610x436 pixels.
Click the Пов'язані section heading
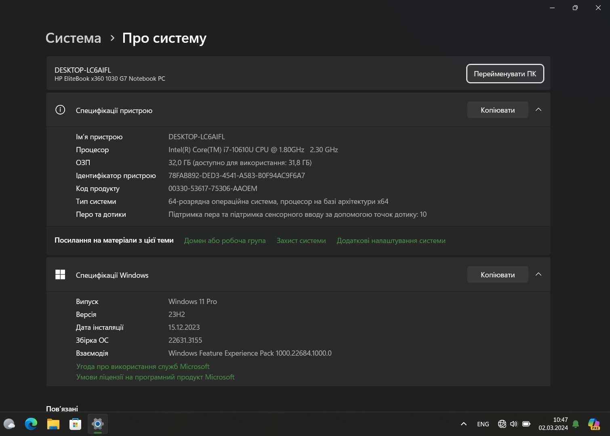(x=62, y=408)
